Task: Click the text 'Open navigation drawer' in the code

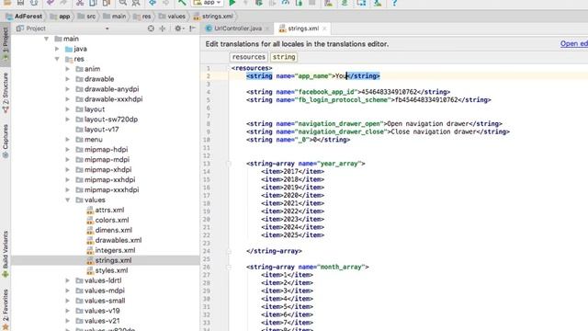Action: (428, 124)
